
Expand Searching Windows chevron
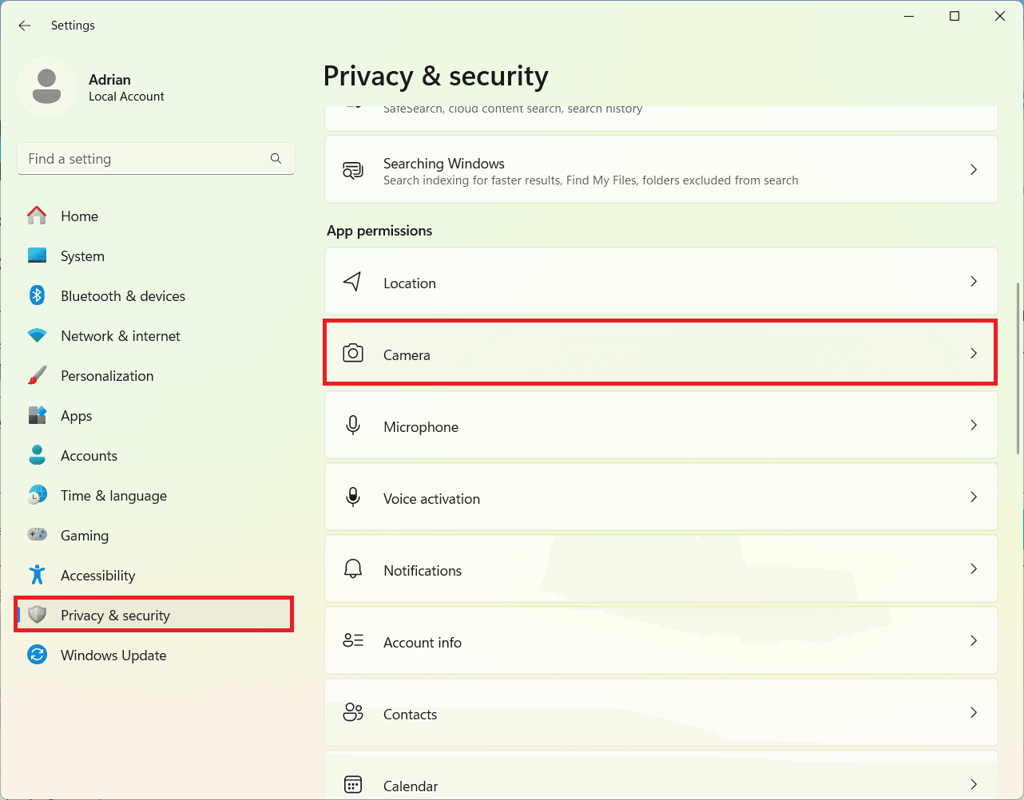pyautogui.click(x=974, y=169)
